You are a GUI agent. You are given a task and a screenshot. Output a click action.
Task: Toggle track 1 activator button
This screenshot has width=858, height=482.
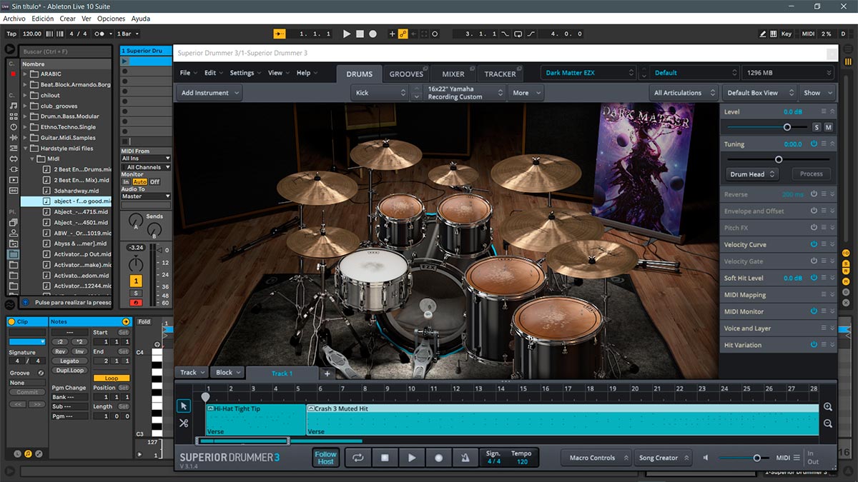tap(136, 281)
